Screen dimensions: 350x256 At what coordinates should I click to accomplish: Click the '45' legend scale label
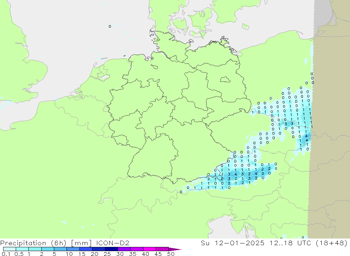tap(158, 254)
